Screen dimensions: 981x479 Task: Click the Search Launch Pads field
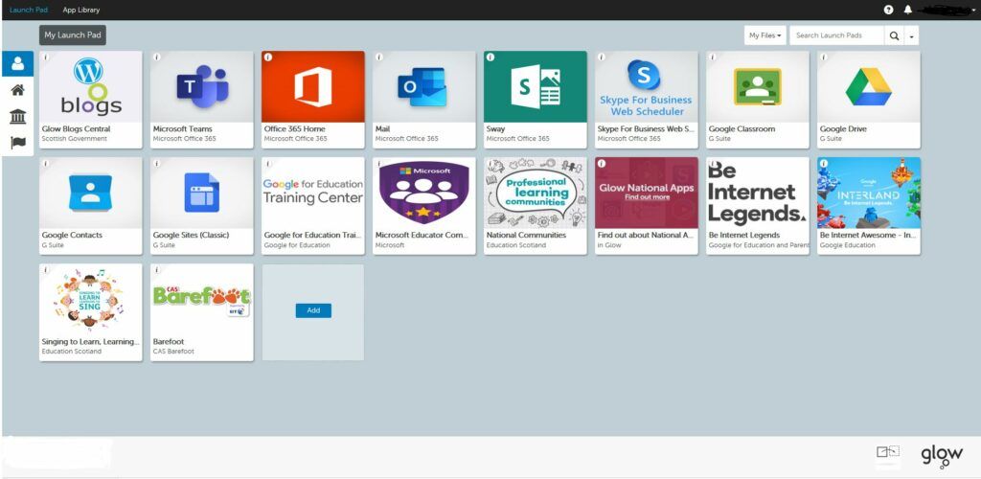835,35
